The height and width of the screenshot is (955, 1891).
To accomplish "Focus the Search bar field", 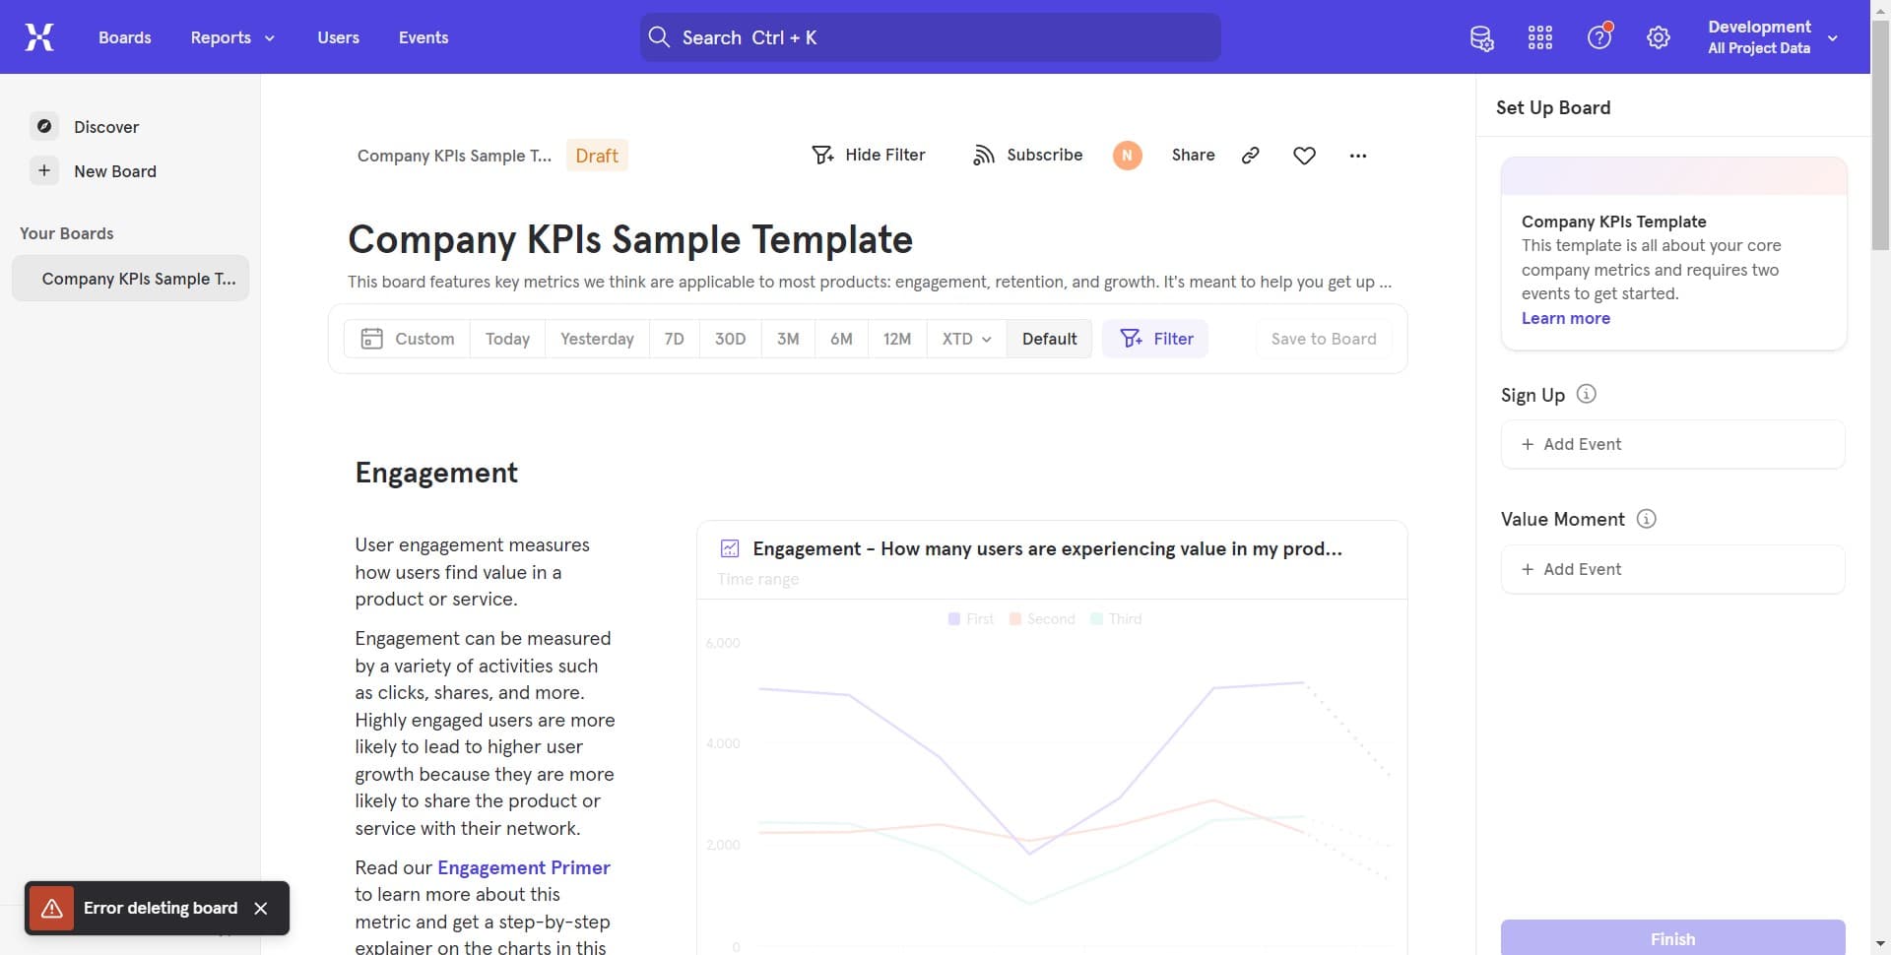I will pyautogui.click(x=930, y=37).
